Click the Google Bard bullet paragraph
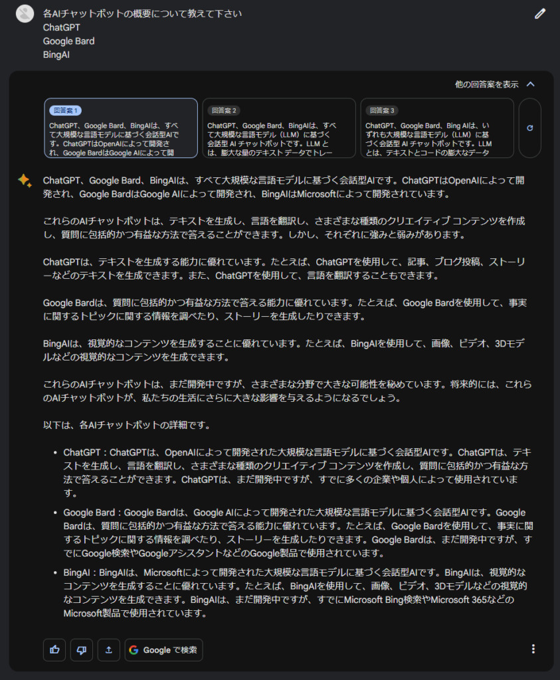 [x=298, y=533]
